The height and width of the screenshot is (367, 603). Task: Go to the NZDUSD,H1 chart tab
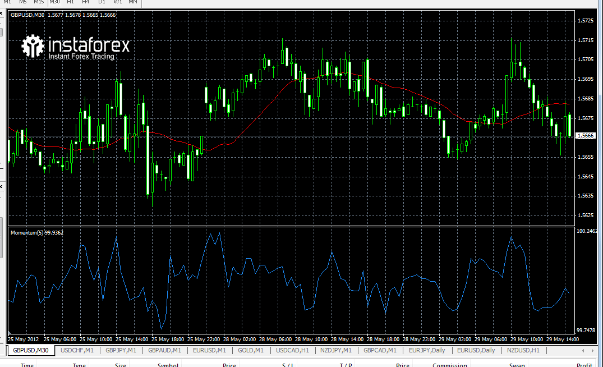pos(523,350)
